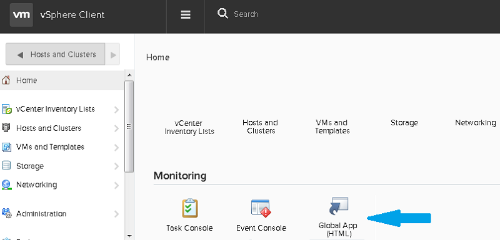The height and width of the screenshot is (240, 500).
Task: Open the Task Console label
Action: pyautogui.click(x=189, y=228)
